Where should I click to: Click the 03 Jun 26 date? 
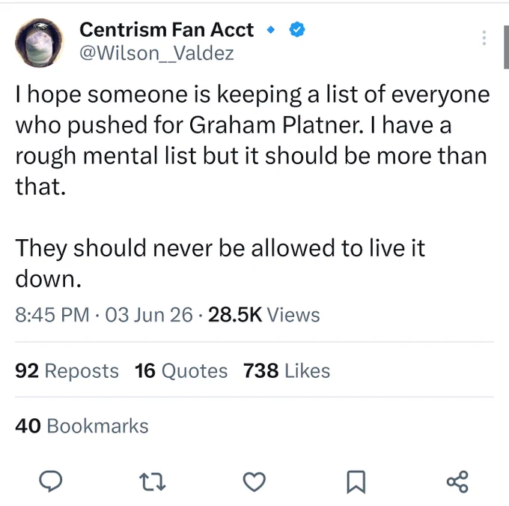(149, 315)
